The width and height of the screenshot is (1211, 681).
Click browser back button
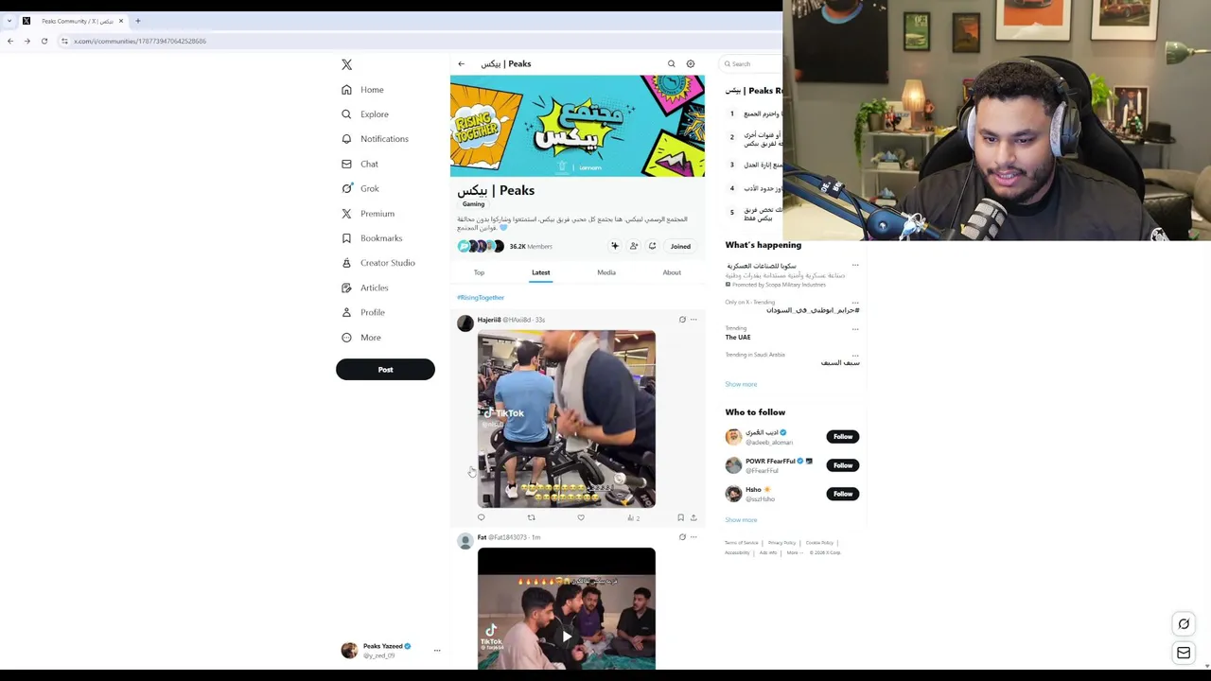click(x=10, y=41)
